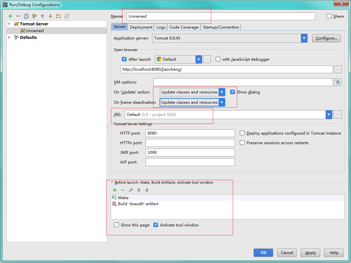Image resolution: width=351 pixels, height=263 pixels.
Task: Enable Preserve sessions across restarts
Action: click(242, 143)
